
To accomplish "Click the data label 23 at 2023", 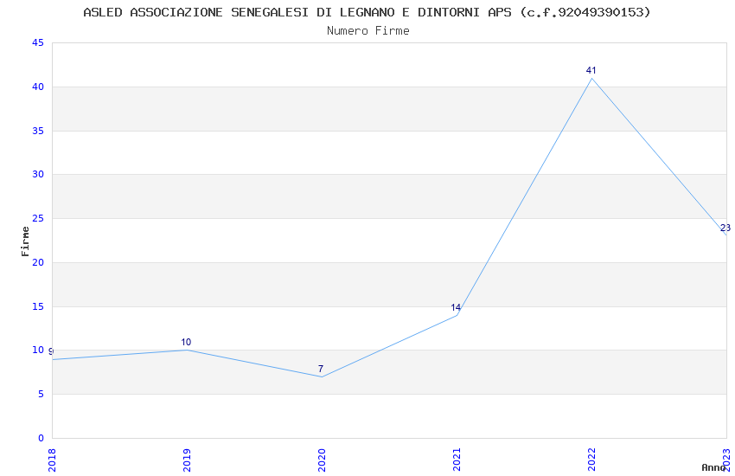I will (x=725, y=228).
